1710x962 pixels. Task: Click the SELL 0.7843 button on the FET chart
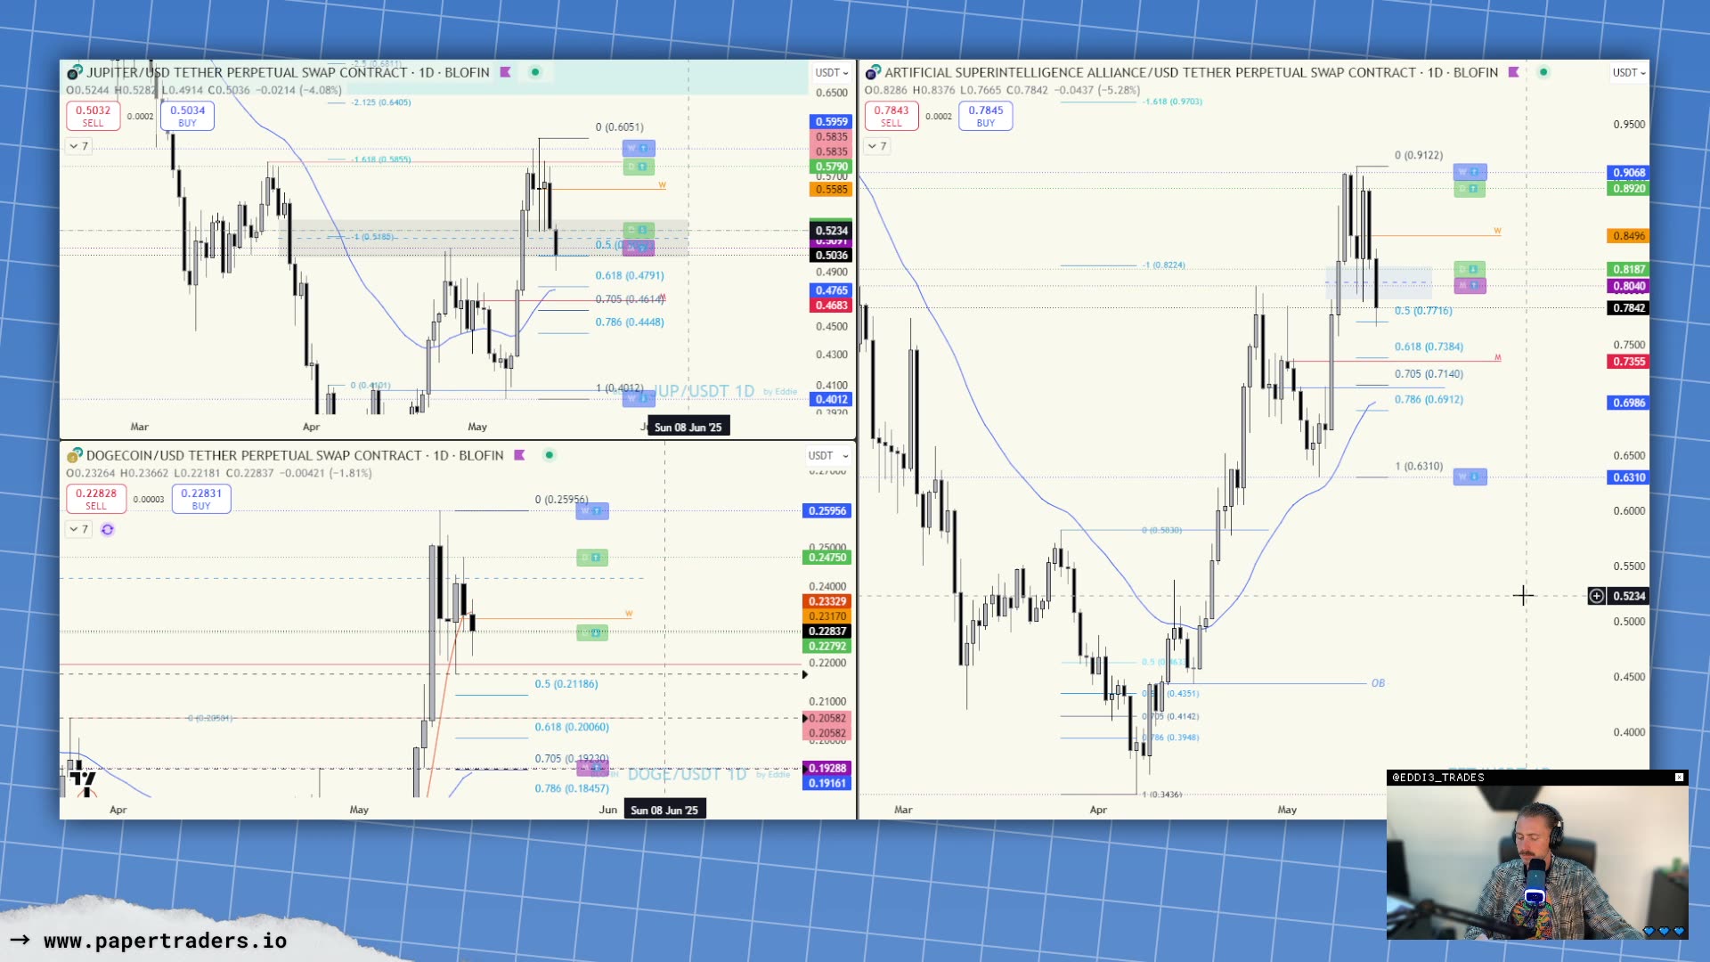tap(892, 116)
